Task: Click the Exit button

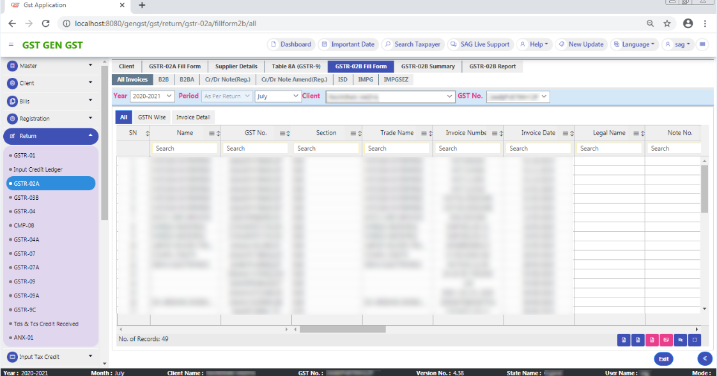Action: 663,359
